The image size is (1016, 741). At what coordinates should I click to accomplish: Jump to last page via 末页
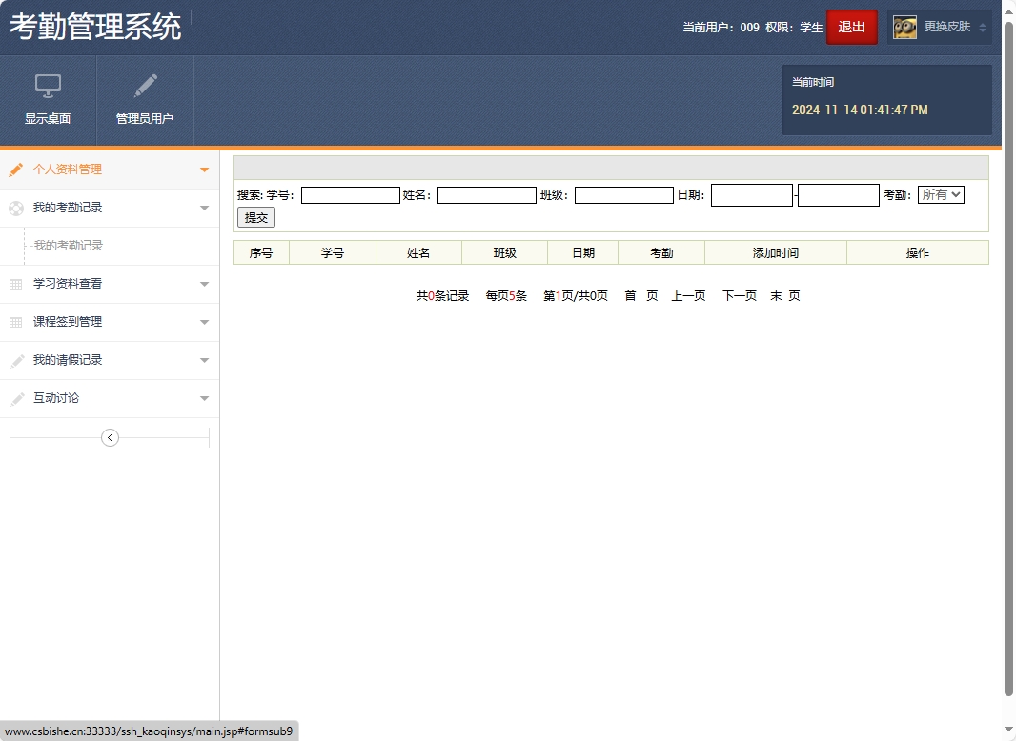pyautogui.click(x=786, y=295)
